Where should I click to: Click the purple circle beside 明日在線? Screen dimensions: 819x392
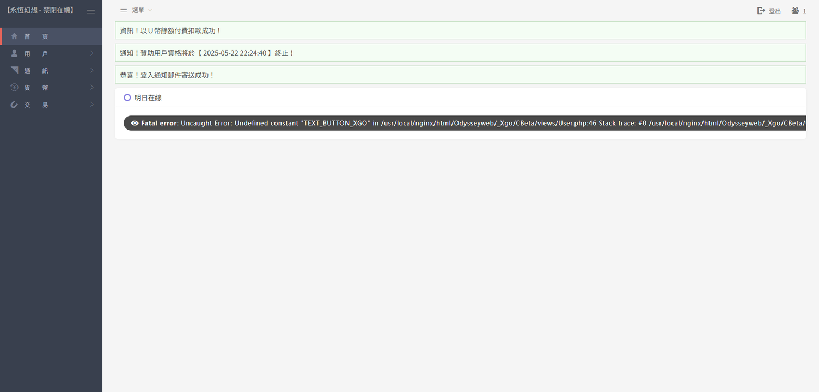[x=127, y=97]
